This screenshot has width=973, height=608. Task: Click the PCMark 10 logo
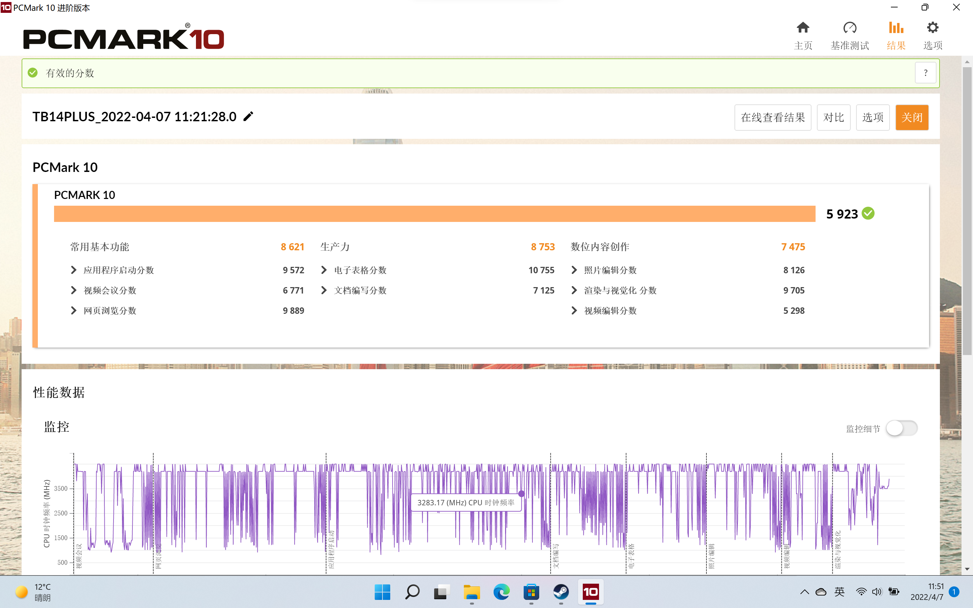(x=123, y=36)
